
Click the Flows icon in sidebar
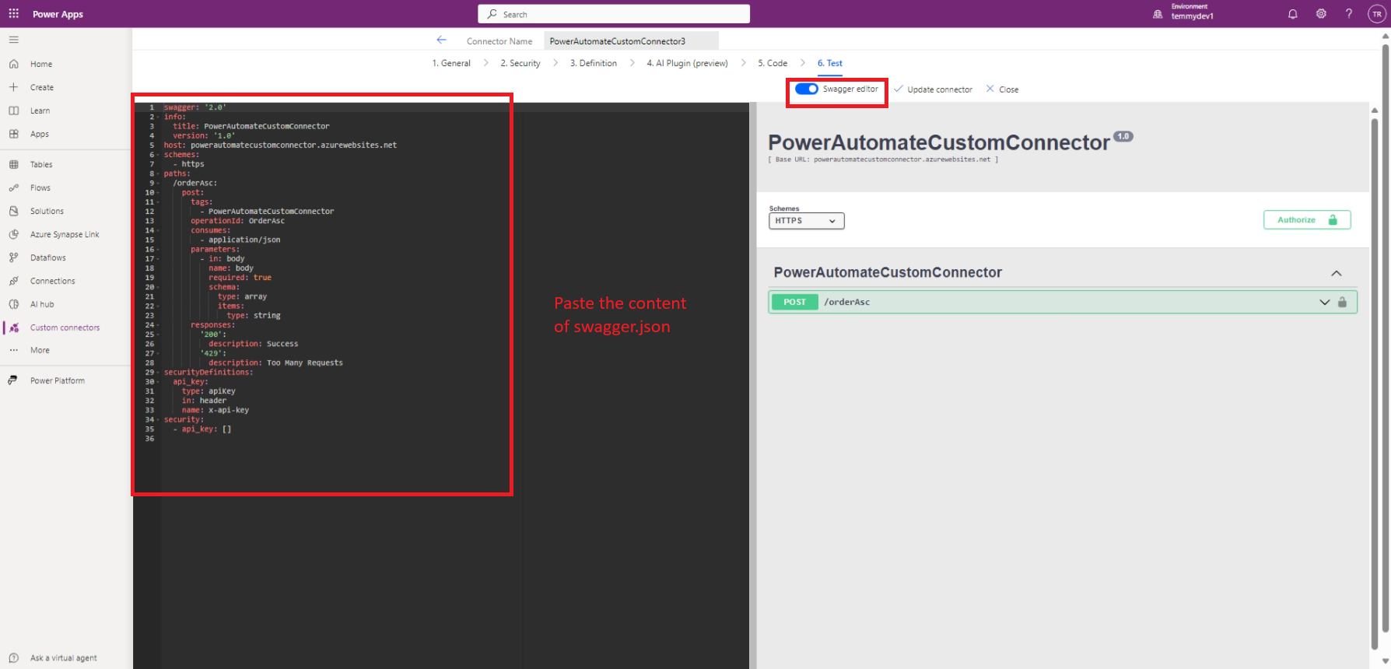[x=14, y=187]
